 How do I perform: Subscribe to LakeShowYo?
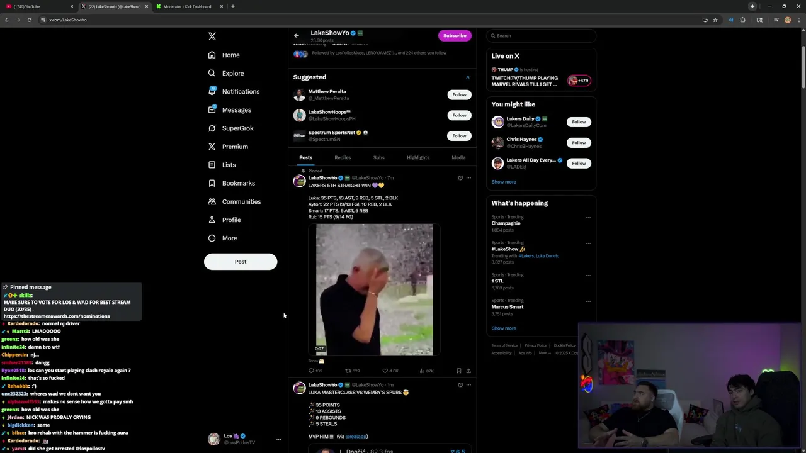coord(455,36)
